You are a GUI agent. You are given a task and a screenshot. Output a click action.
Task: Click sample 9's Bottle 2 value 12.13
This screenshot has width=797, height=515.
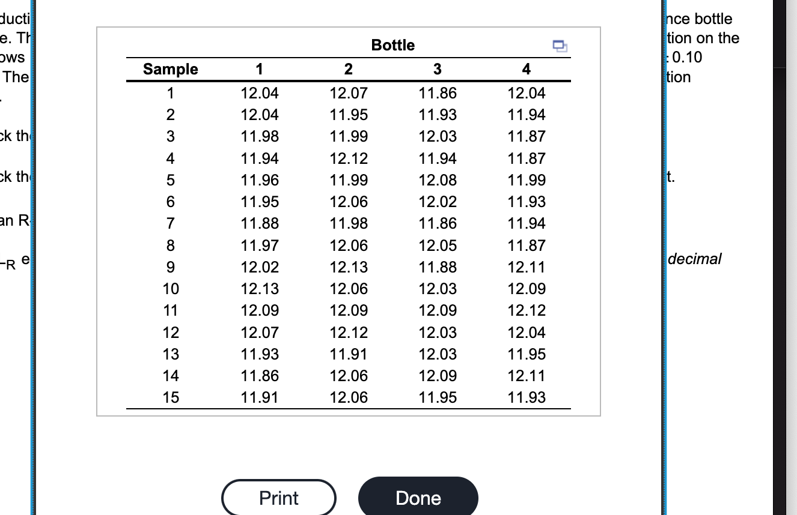(349, 267)
